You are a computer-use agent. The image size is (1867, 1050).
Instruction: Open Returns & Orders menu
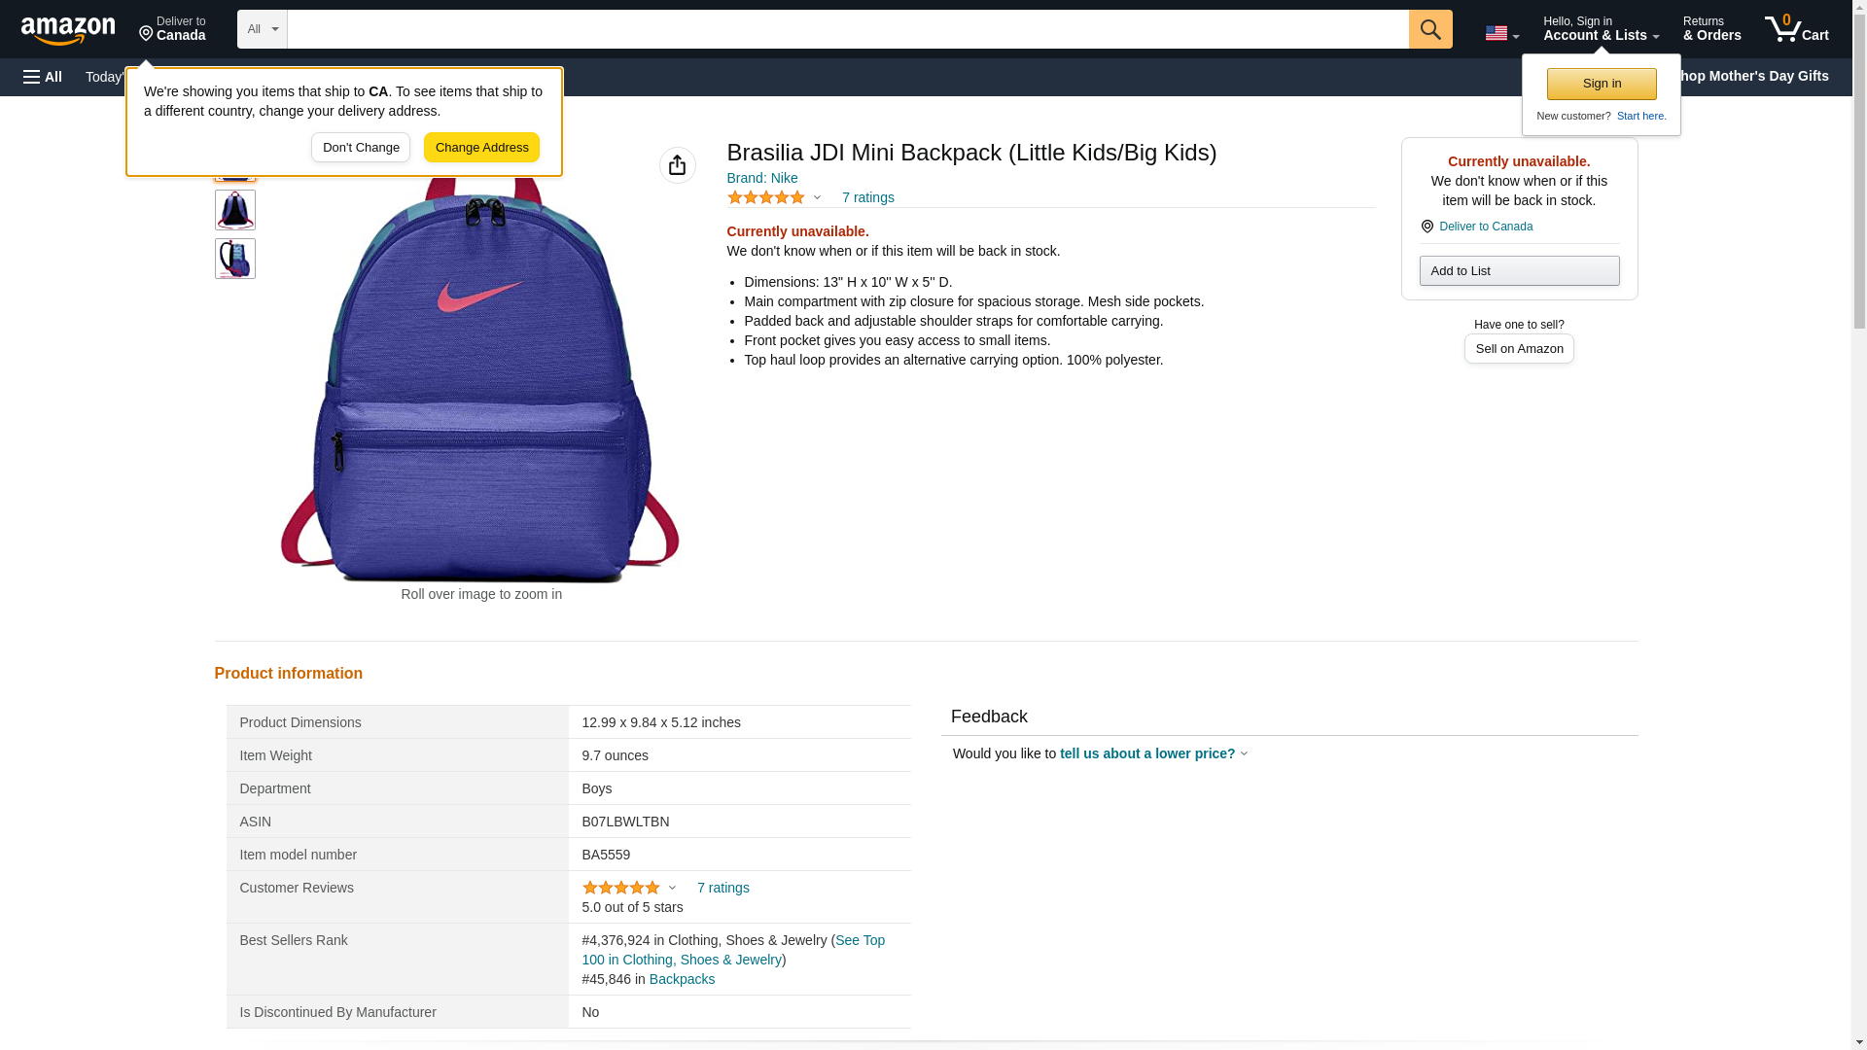[1710, 29]
